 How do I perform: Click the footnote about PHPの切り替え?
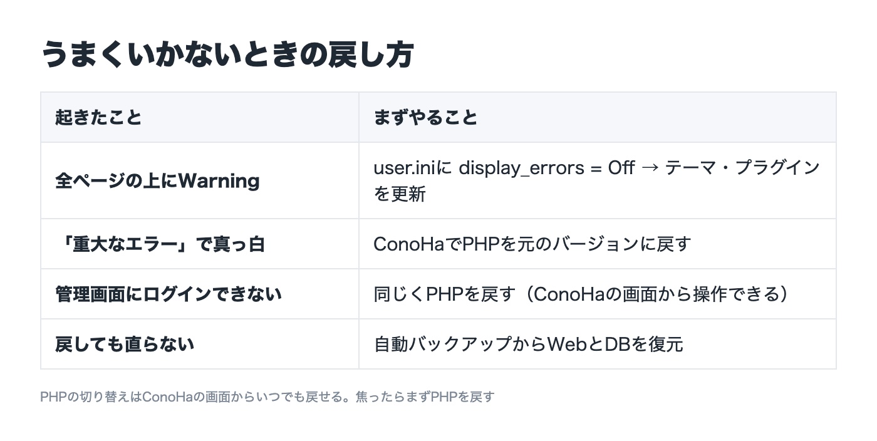click(267, 397)
